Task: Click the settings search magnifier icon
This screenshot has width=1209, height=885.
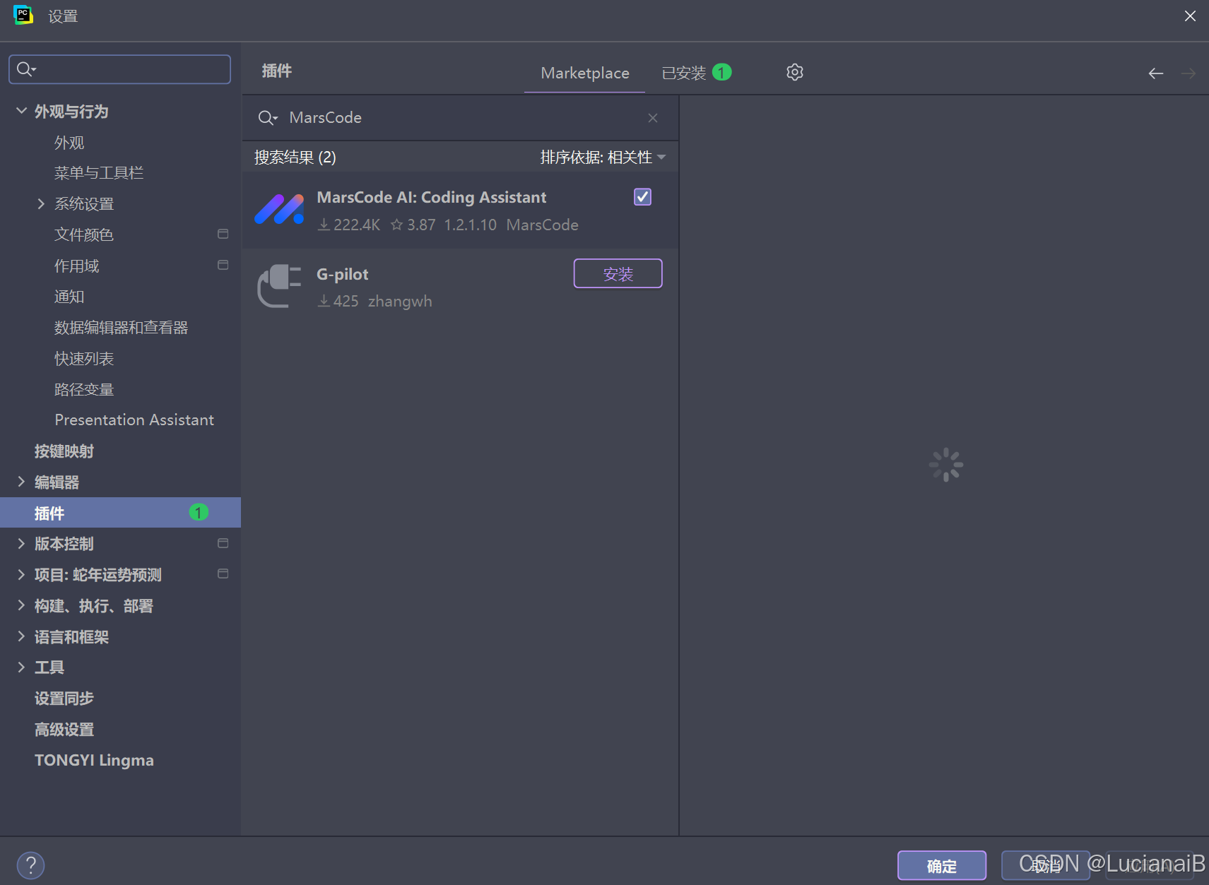Action: 26,69
